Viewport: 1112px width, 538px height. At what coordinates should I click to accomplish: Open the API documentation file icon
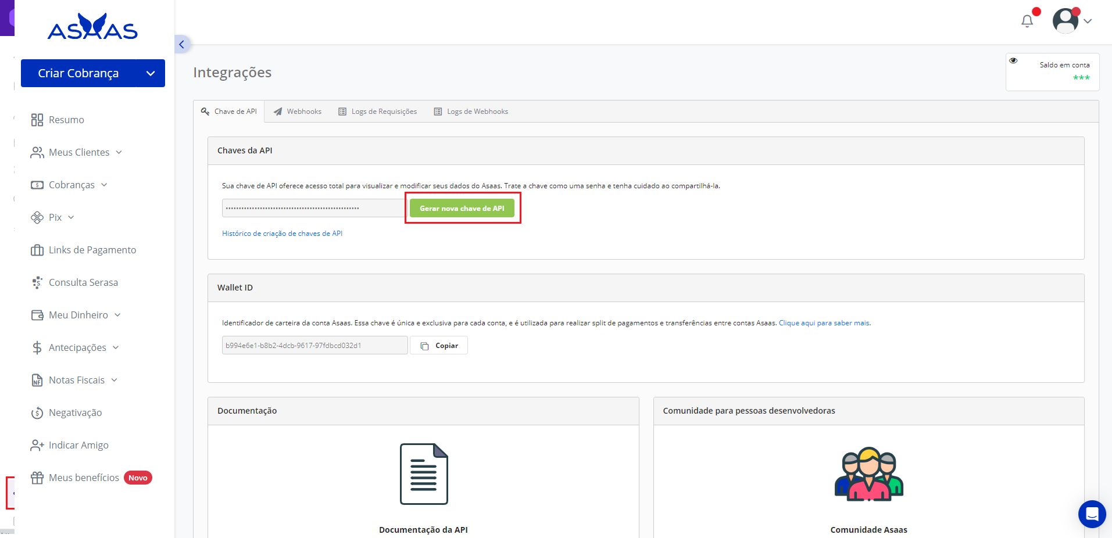pyautogui.click(x=423, y=474)
